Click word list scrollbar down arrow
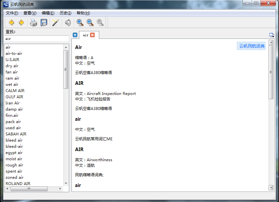The image size is (279, 202). coord(66,183)
